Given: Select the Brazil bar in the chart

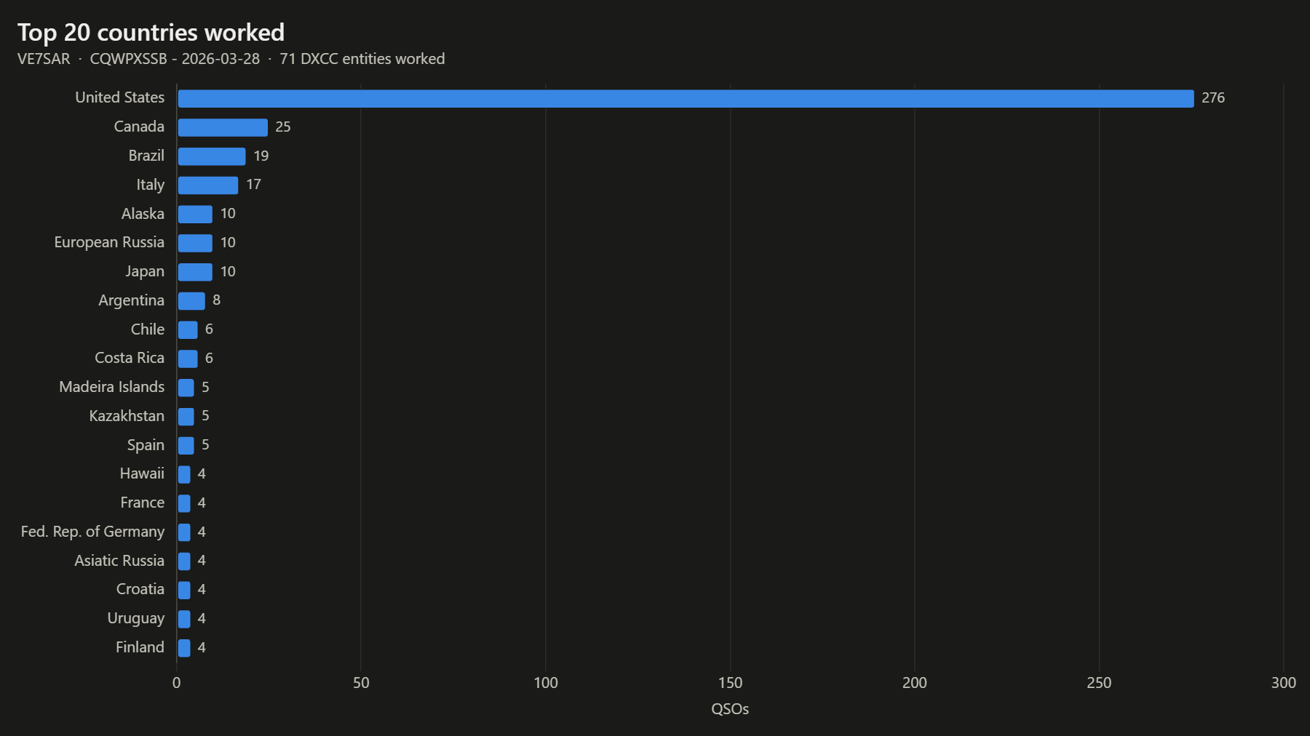Looking at the screenshot, I should tap(212, 156).
